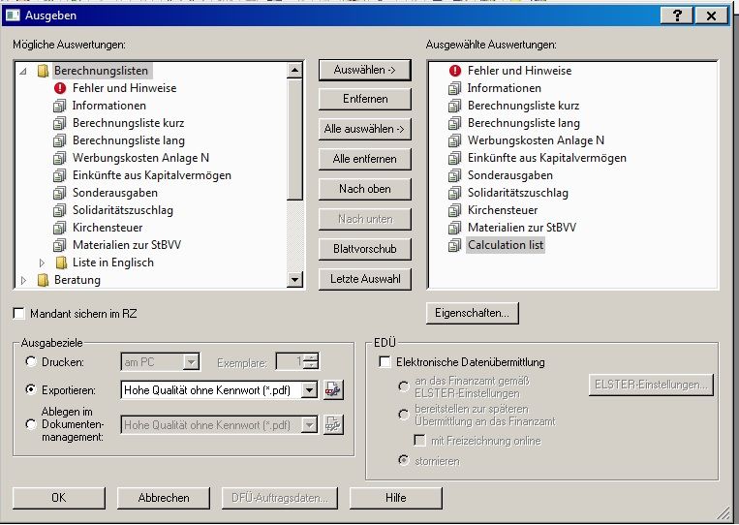Click the Sonderausgaben document icon in left list

tap(59, 193)
